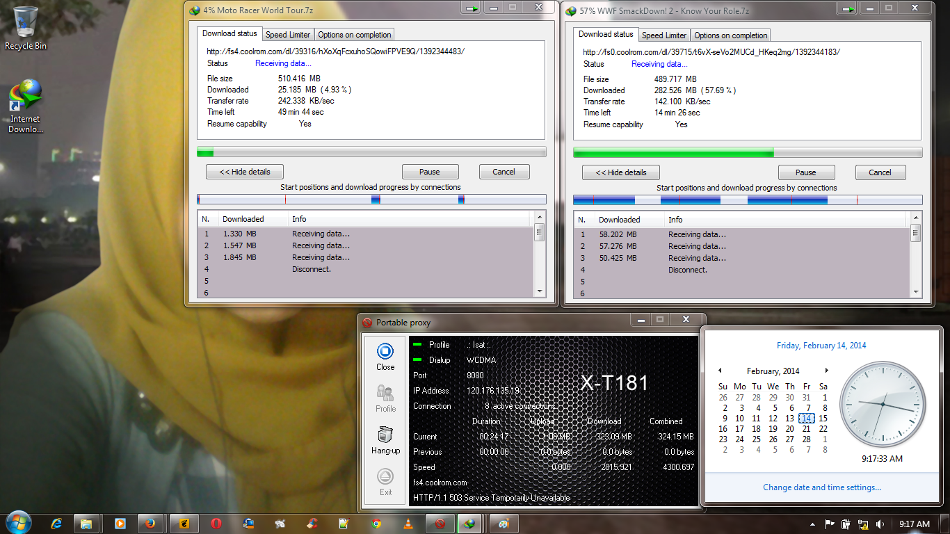Switch to Firefox in the taskbar
This screenshot has width=950, height=534.
(150, 524)
